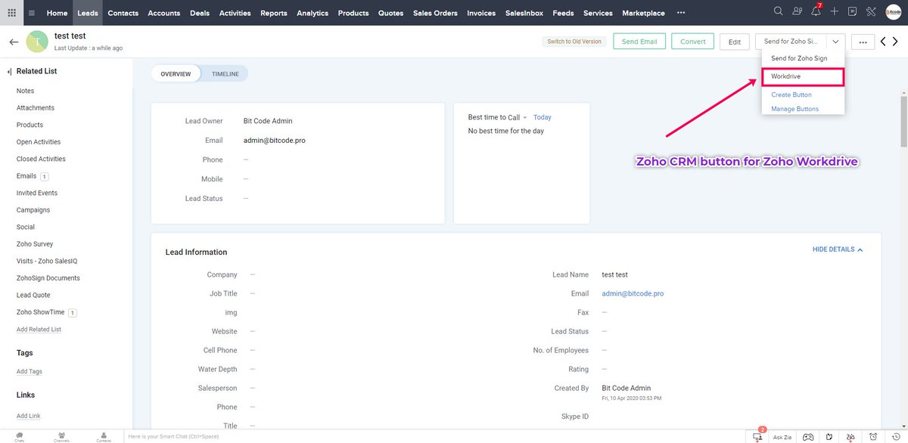This screenshot has height=443, width=908.
Task: Open Zoho ShowTime in Related List
Action: pos(41,312)
